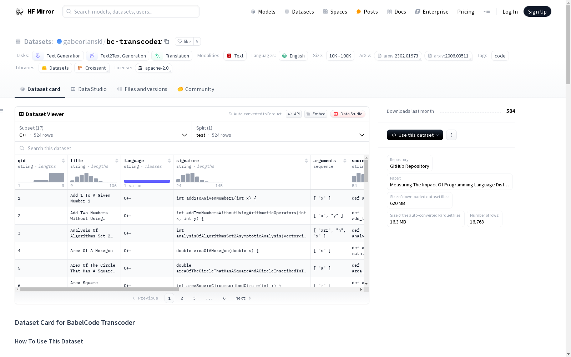Click the viewer horizontal scrollbar thumb

coord(100,289)
